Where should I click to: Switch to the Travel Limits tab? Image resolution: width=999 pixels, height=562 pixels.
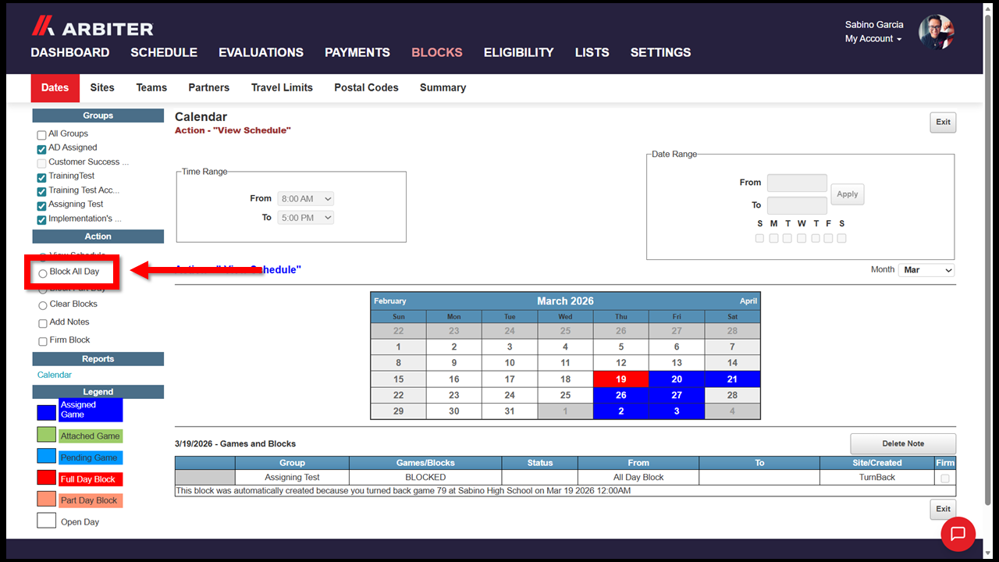(282, 87)
